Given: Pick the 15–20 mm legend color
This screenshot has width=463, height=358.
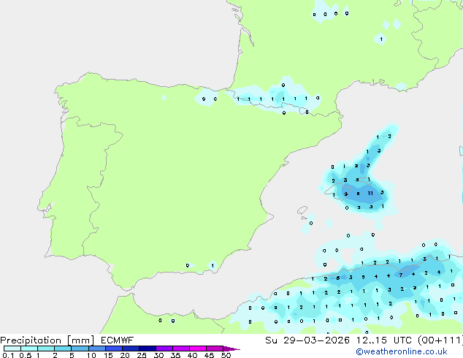Looking at the screenshot, I should point(114,349).
